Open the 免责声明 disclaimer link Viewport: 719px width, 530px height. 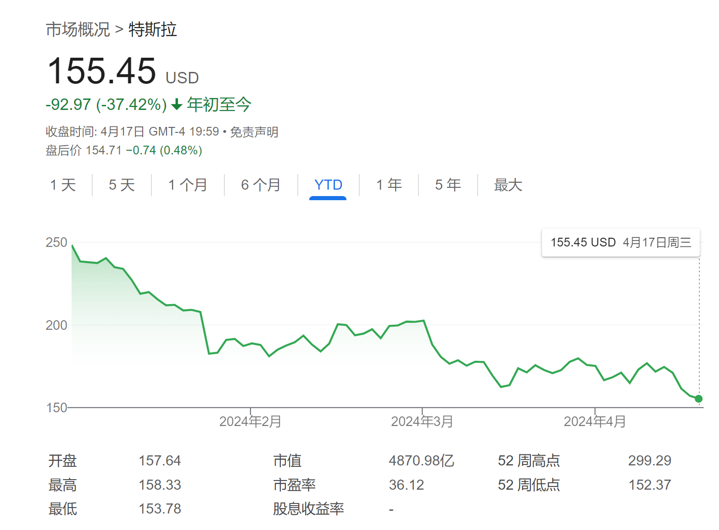tap(254, 132)
